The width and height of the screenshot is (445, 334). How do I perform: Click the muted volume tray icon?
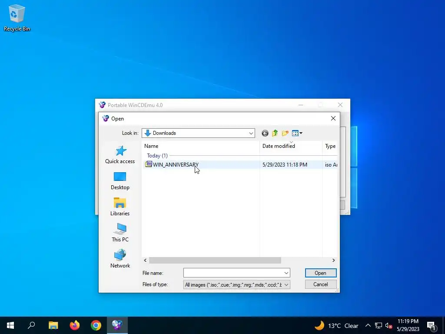pyautogui.click(x=389, y=325)
